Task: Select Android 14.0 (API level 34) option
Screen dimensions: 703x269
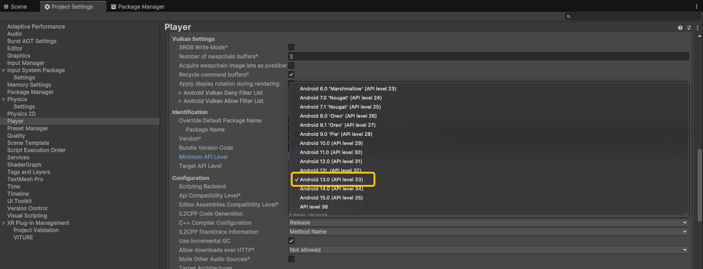Action: [331, 189]
